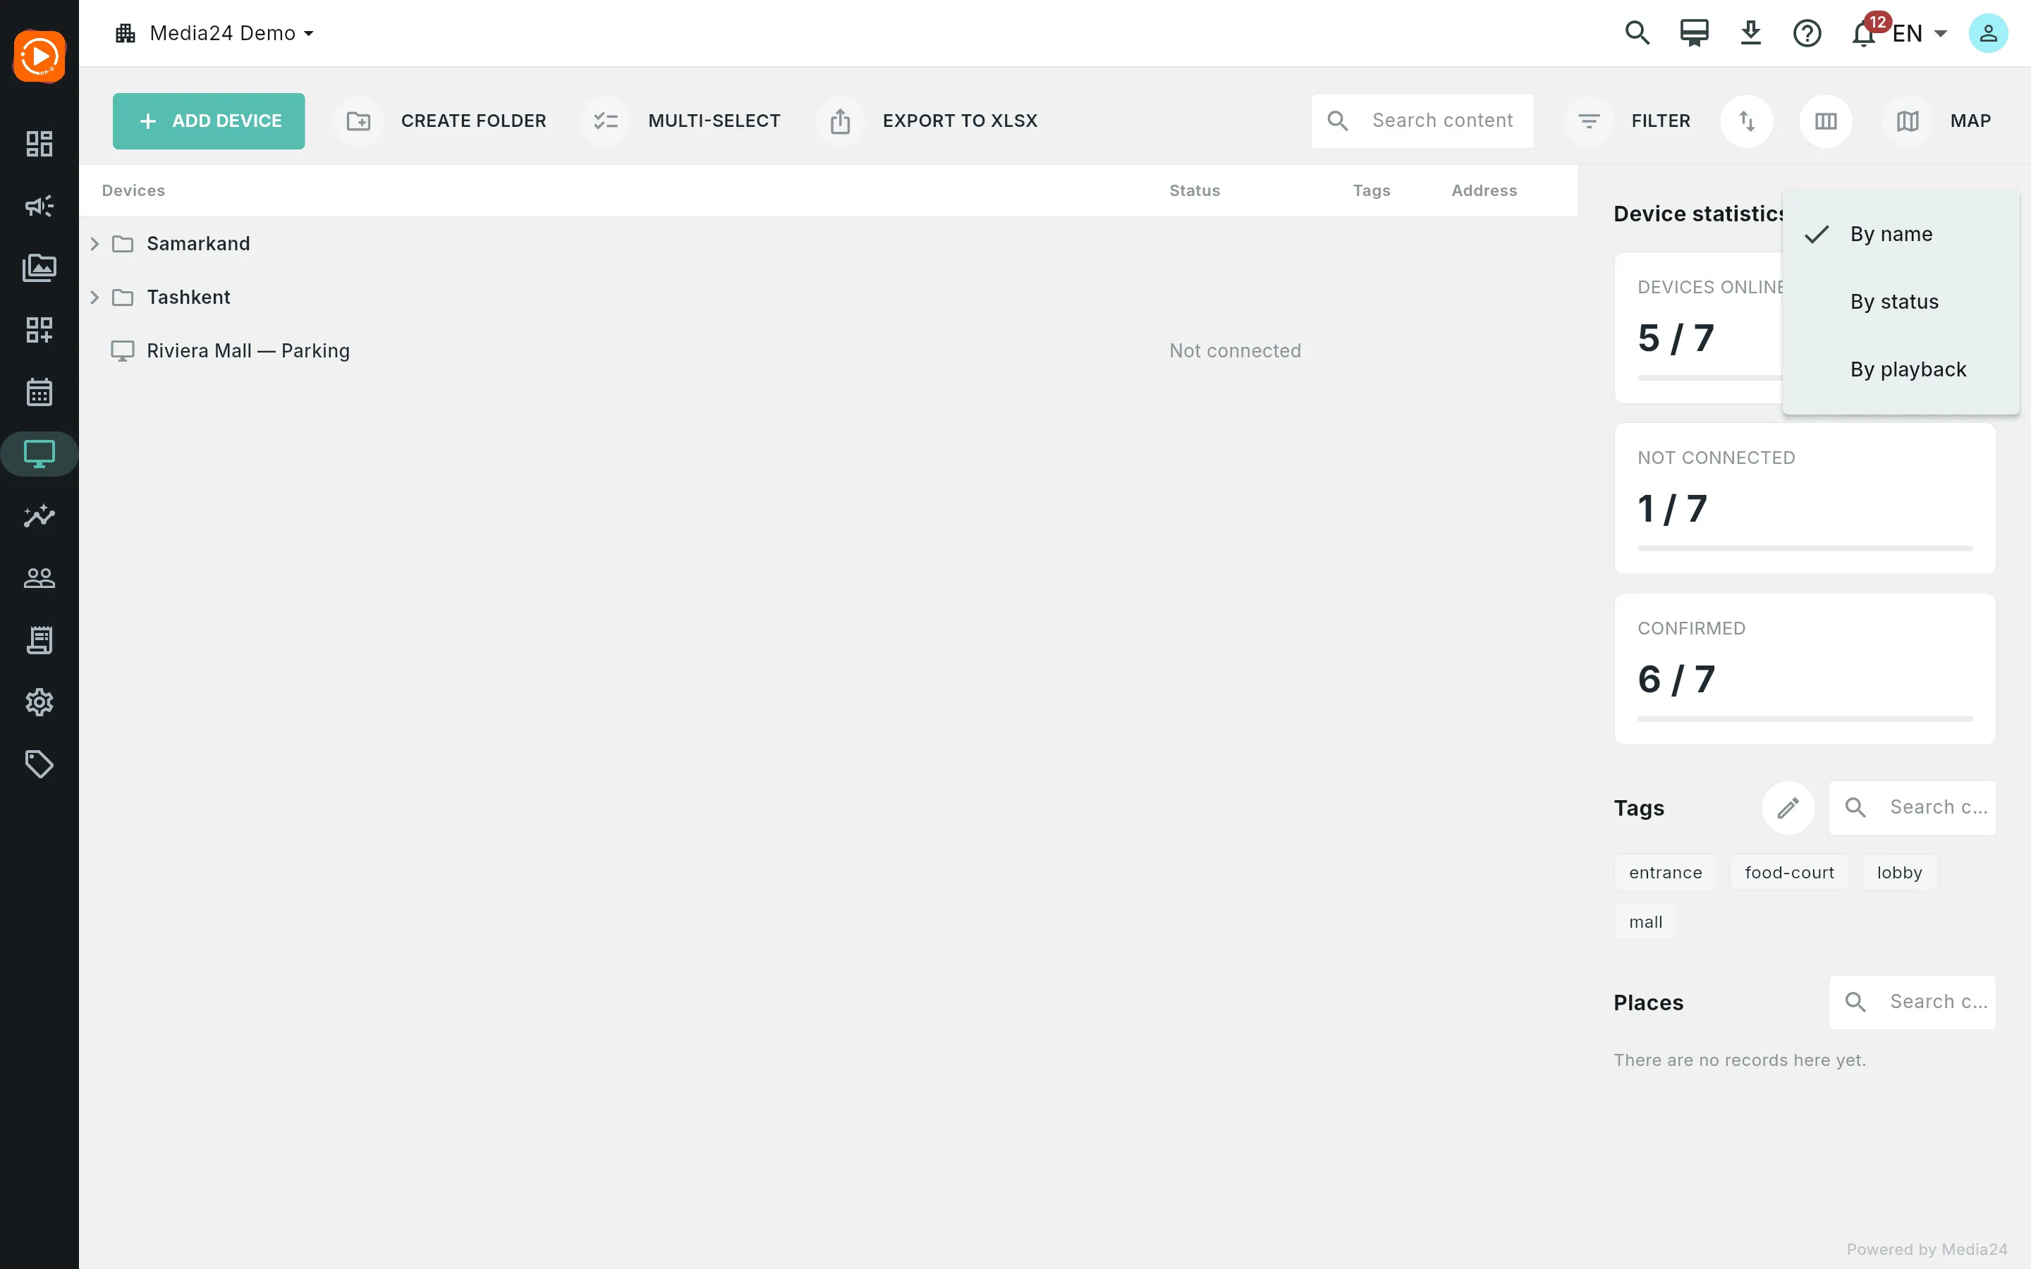
Task: Open the Tashkent folder row
Action: click(x=829, y=297)
